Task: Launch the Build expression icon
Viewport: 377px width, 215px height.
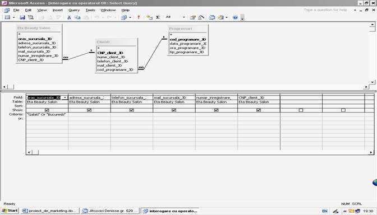Action: tap(201, 17)
